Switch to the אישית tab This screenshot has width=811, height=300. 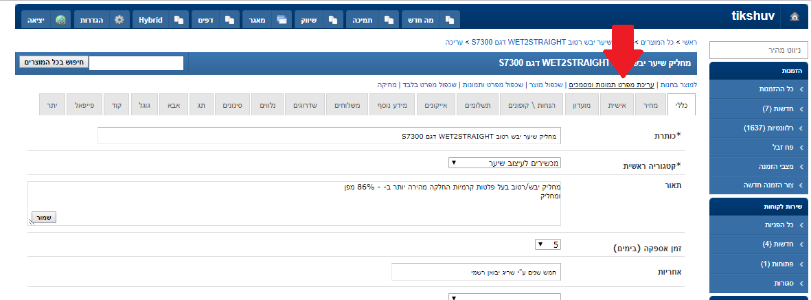[x=616, y=104]
